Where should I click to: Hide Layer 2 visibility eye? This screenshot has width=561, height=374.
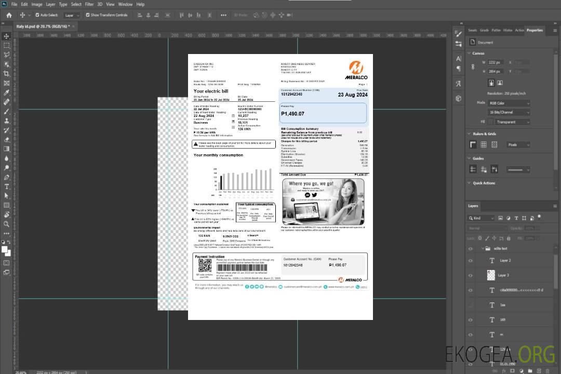471,261
